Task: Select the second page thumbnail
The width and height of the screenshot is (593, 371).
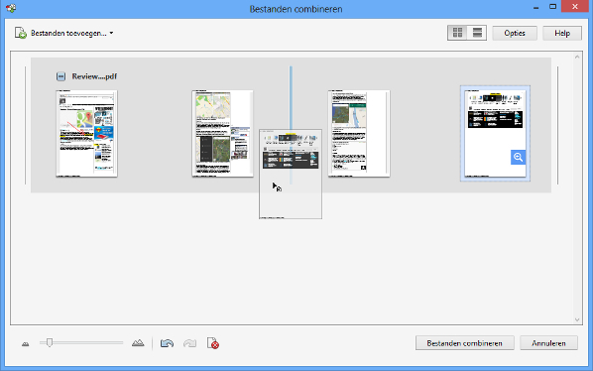Action: pos(222,133)
